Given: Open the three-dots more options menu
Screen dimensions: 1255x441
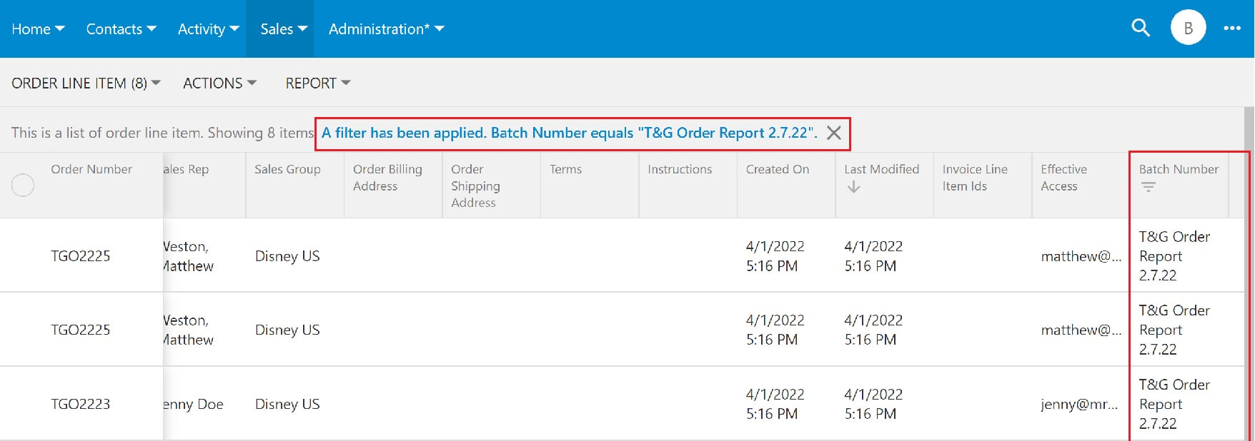Looking at the screenshot, I should (x=1232, y=29).
